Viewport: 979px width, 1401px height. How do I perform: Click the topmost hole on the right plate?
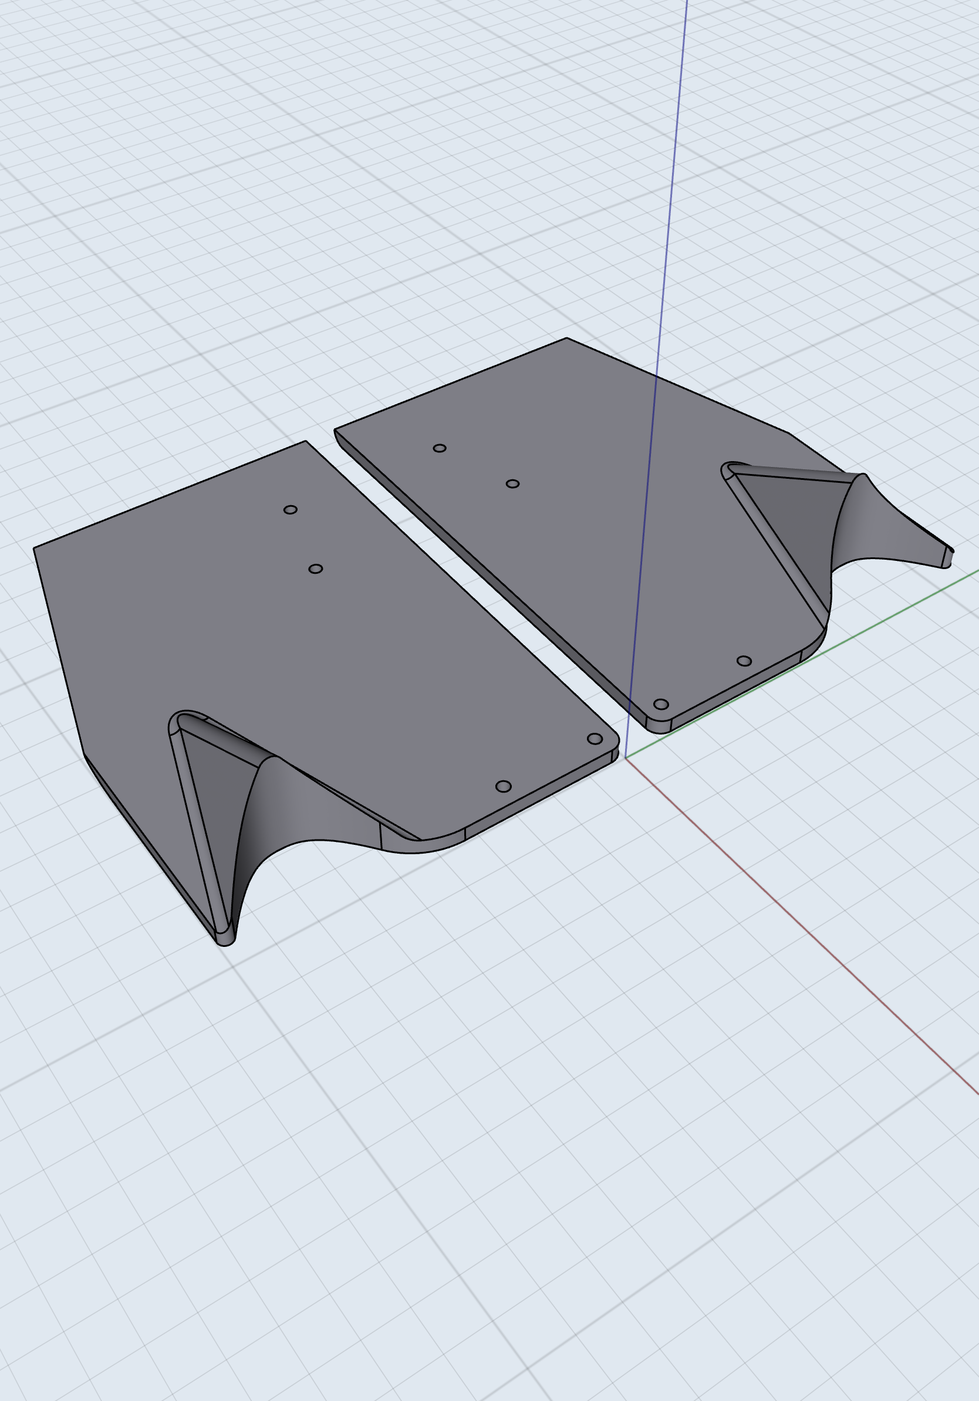pyautogui.click(x=439, y=448)
